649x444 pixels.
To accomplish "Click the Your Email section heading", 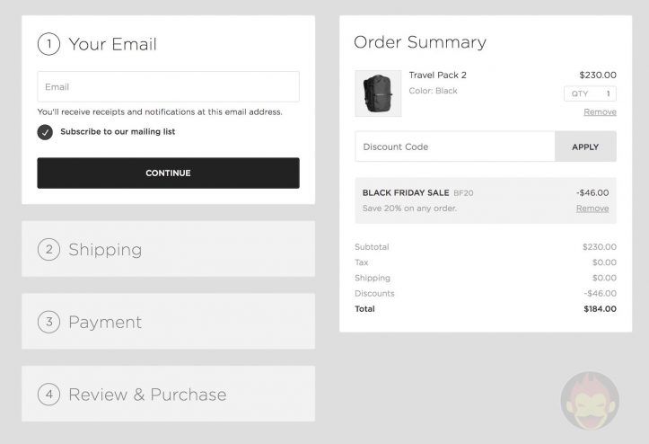I will 112,44.
